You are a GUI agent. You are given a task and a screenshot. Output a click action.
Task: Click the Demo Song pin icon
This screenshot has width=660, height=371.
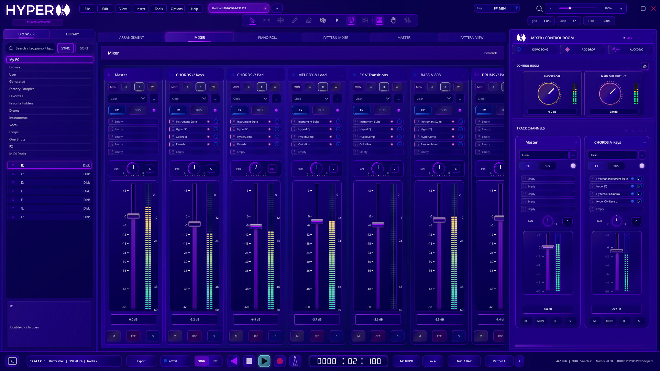[x=519, y=49]
